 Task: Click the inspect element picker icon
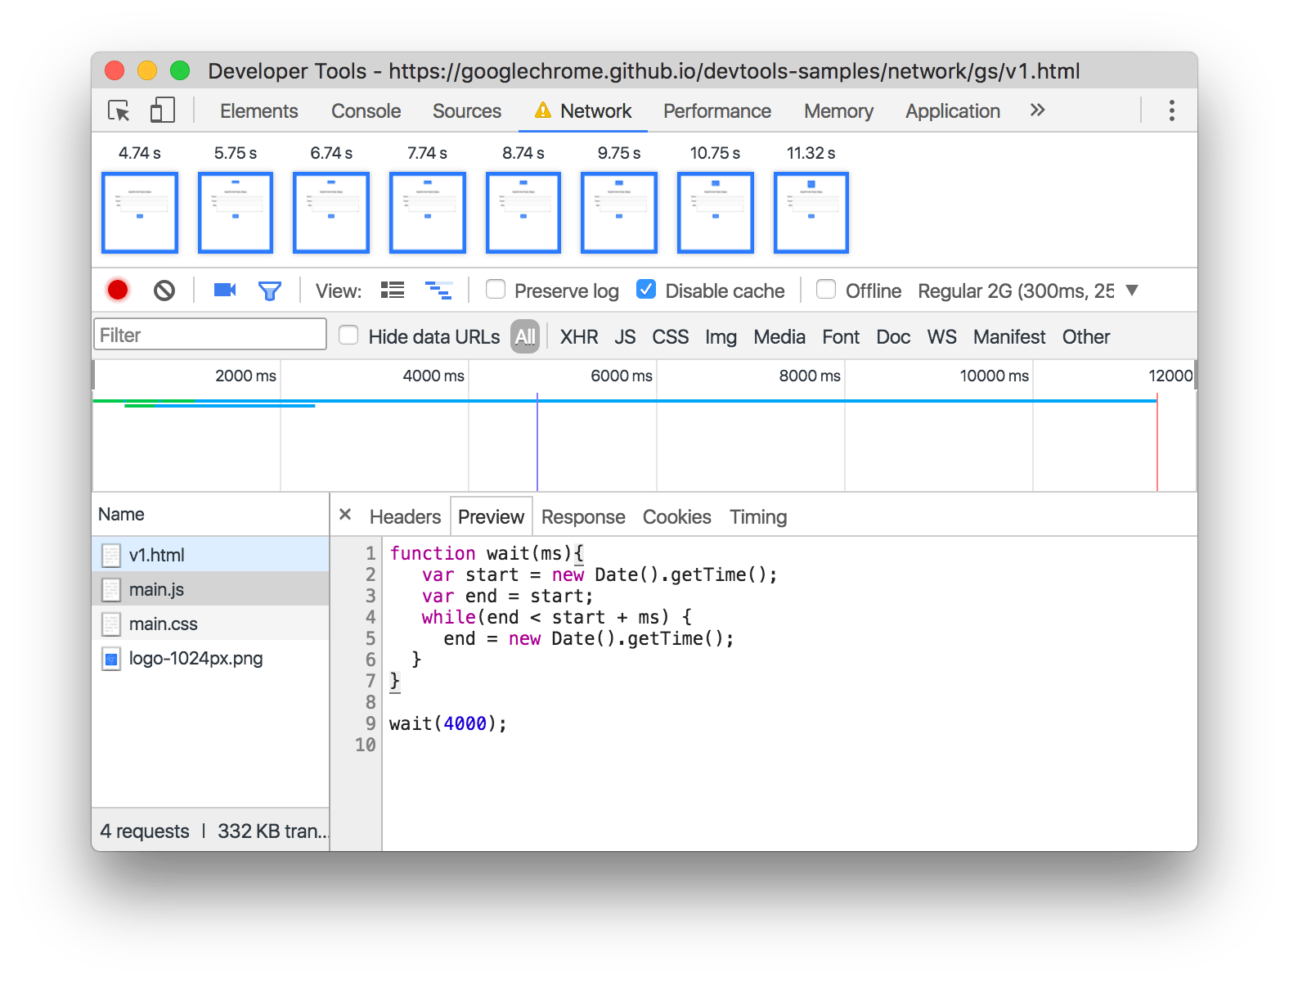119,110
